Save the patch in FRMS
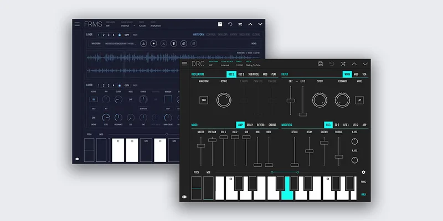This screenshot has height=221, width=443. pyautogui.click(x=220, y=24)
